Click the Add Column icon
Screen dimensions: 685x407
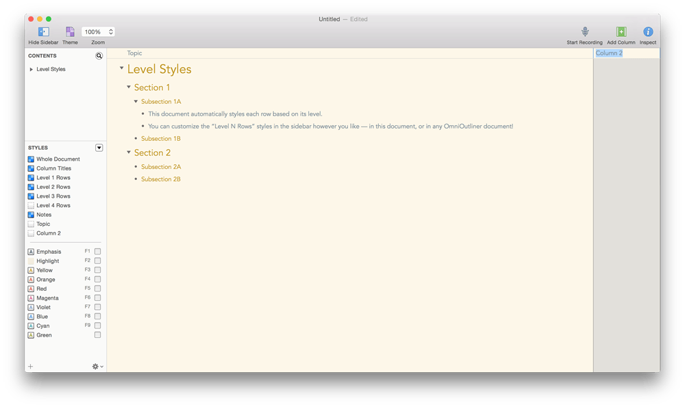tap(621, 31)
